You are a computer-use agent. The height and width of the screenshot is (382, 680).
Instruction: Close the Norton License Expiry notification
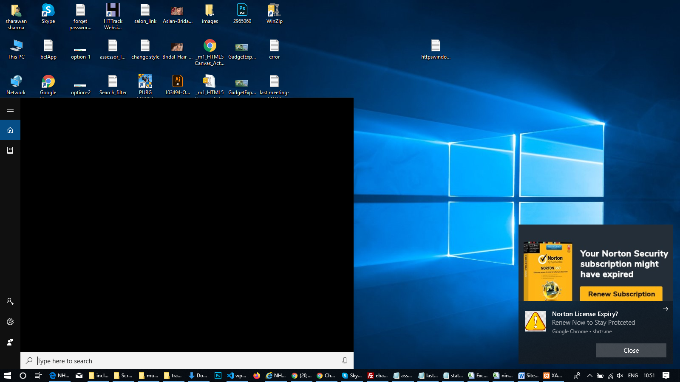click(x=631, y=350)
